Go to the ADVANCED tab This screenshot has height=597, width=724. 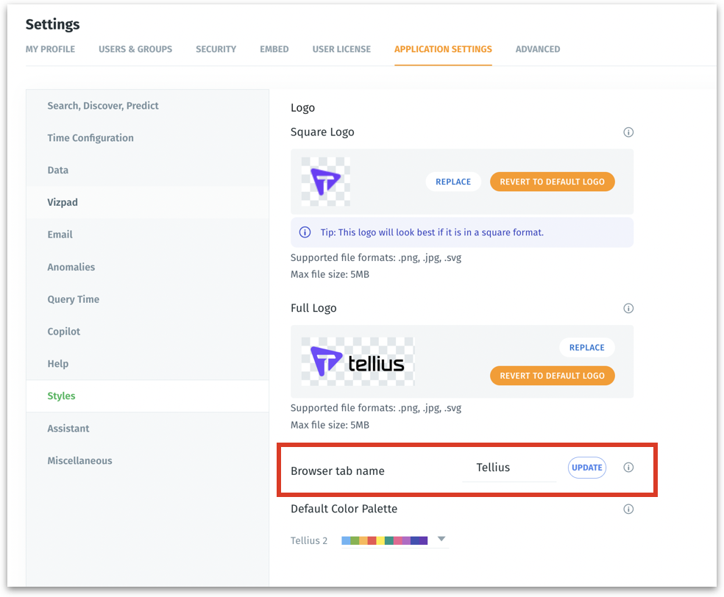pos(537,49)
